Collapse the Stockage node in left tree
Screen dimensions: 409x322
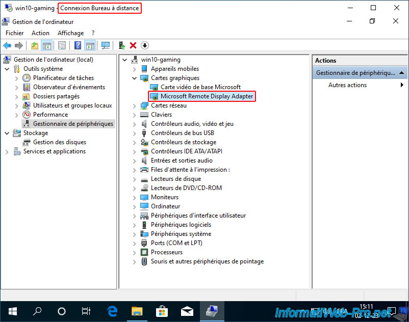tap(7, 133)
